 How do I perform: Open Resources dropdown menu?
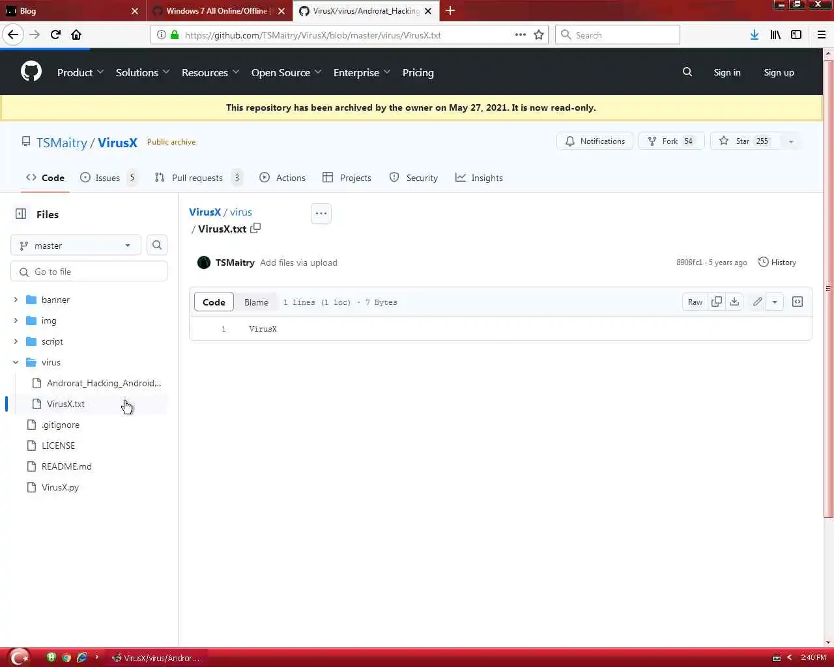210,72
